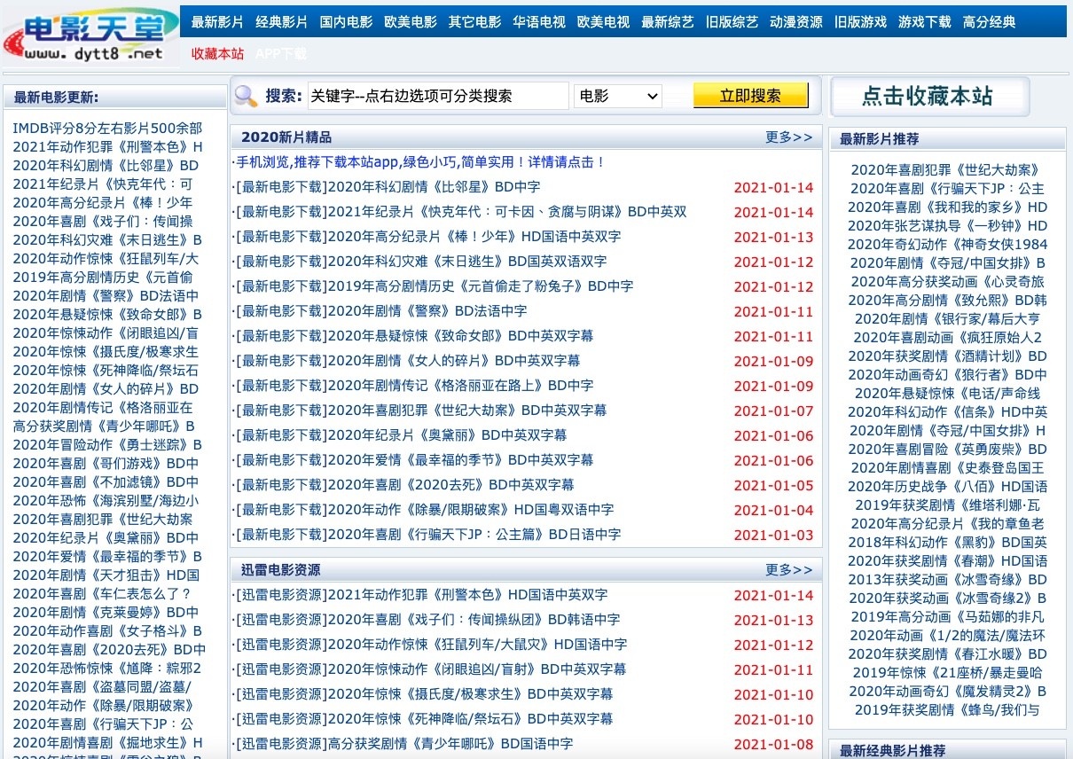Screen dimensions: 1073x759
Task: Select 高分经典 in the navigation bar
Action: 989,22
